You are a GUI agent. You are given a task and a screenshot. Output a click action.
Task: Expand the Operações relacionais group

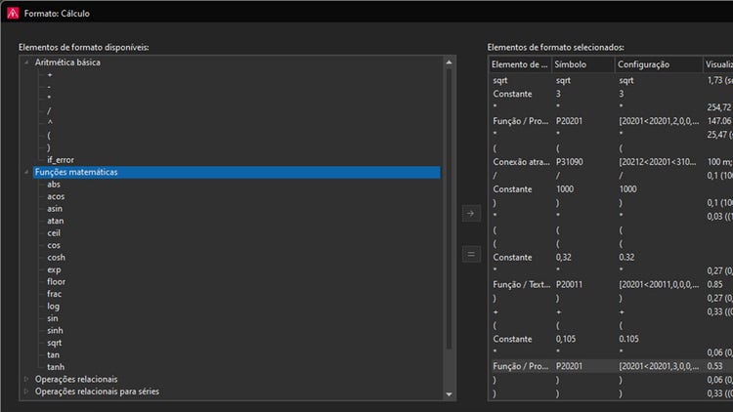pyautogui.click(x=26, y=379)
